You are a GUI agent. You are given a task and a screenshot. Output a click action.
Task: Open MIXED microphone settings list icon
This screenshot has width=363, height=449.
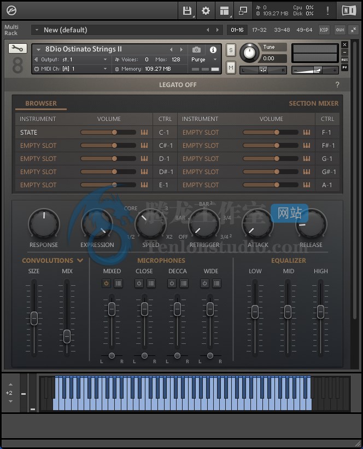coord(118,284)
